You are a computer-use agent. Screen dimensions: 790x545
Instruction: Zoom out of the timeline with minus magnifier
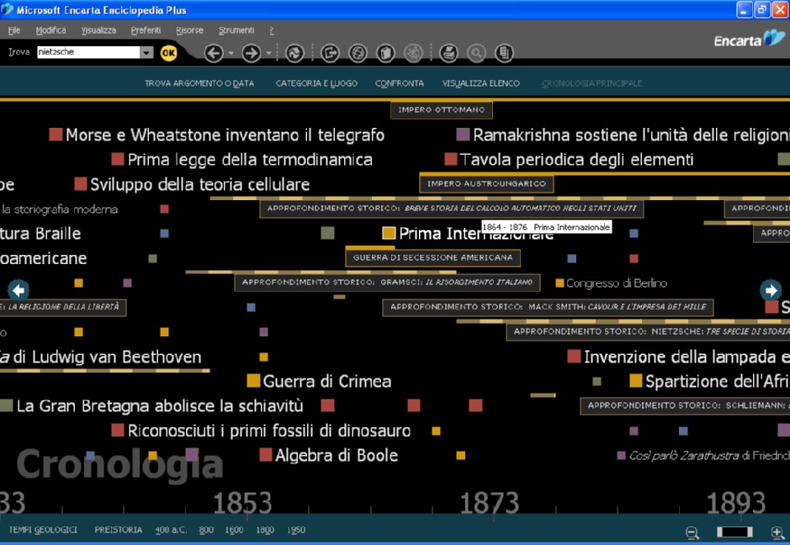(692, 532)
